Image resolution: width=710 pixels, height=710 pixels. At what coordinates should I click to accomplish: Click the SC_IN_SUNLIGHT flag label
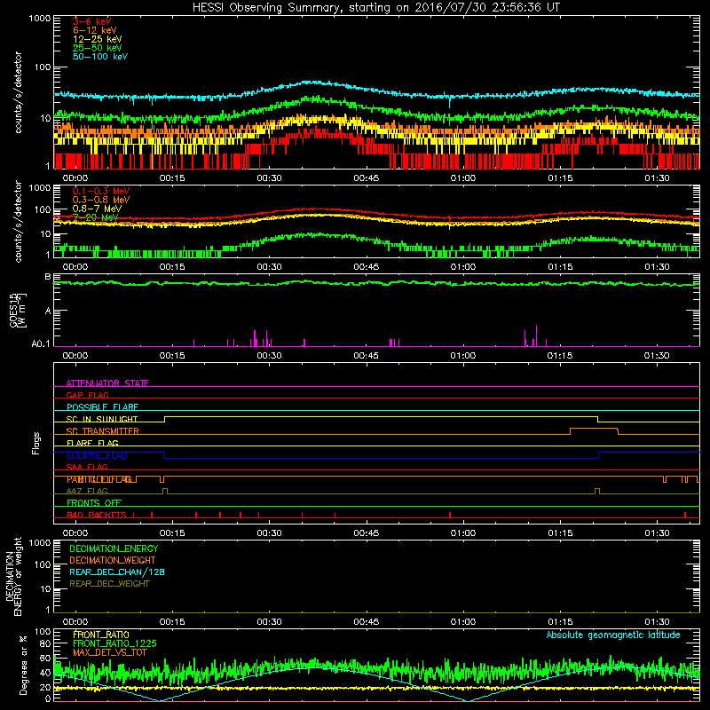point(102,419)
